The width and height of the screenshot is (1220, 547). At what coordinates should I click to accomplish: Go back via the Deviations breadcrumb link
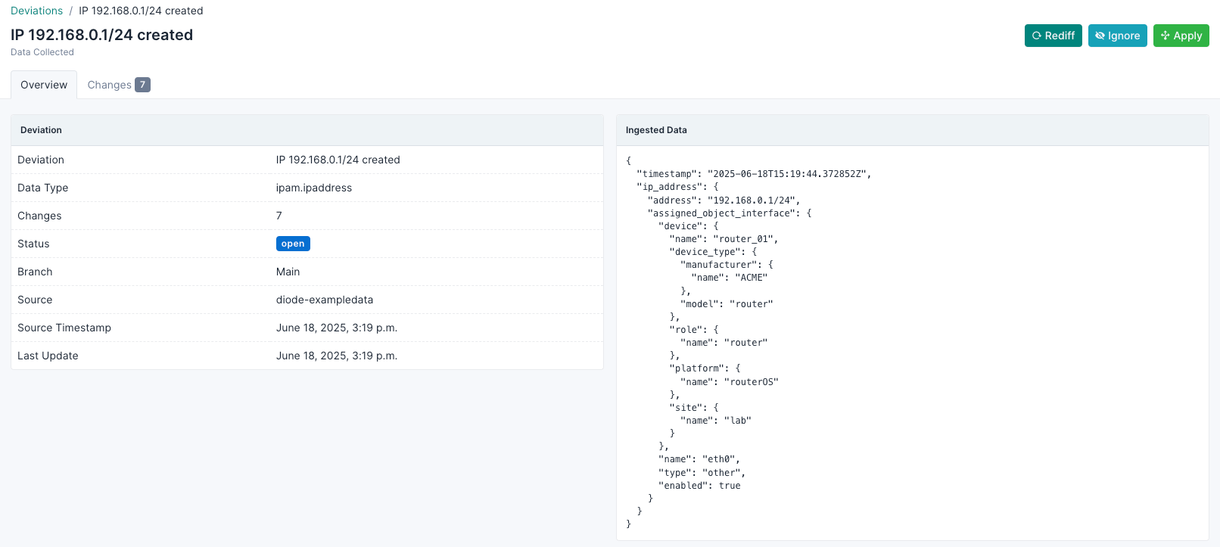[36, 11]
